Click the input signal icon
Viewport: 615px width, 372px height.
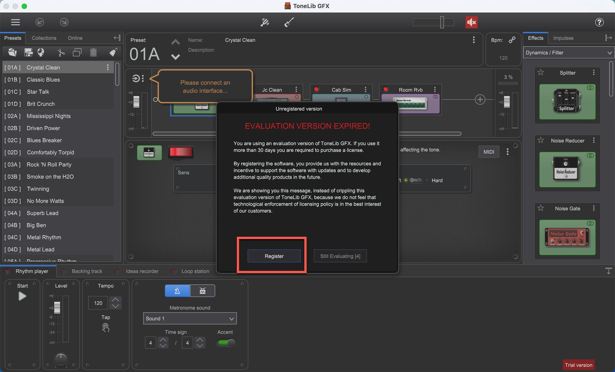point(136,78)
